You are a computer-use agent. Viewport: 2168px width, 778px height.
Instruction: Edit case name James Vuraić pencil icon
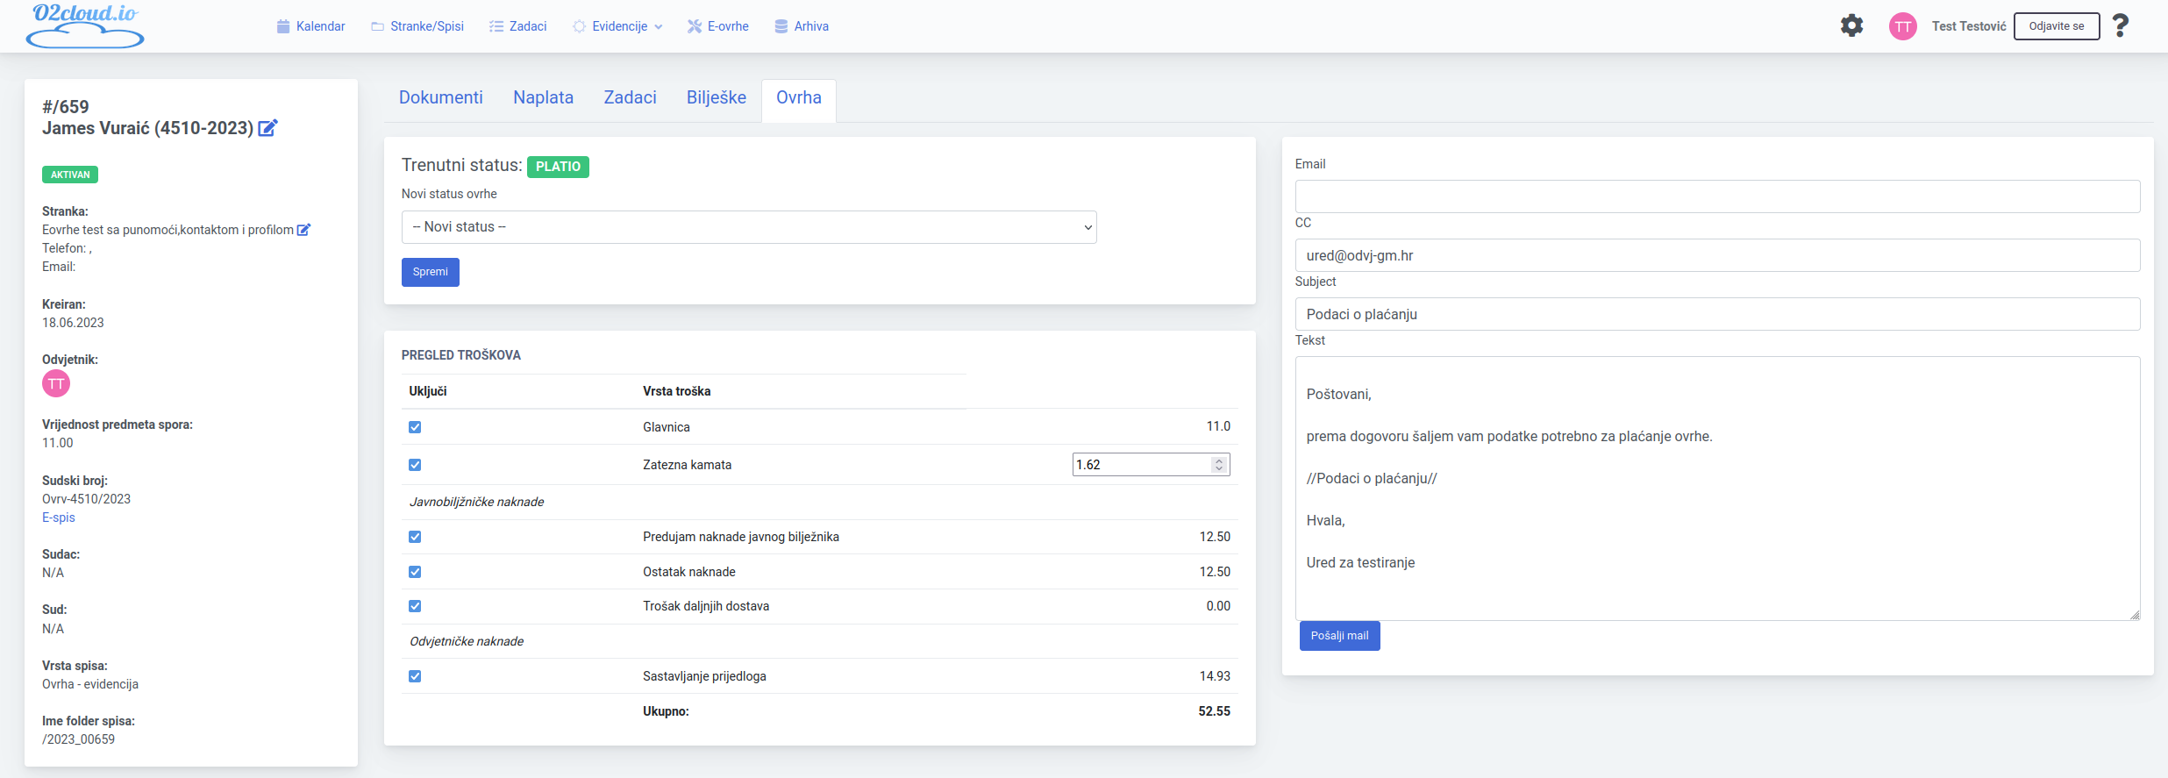pyautogui.click(x=267, y=128)
